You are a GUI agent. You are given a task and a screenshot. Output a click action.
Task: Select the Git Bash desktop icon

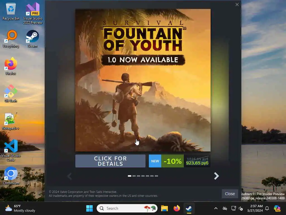[11, 94]
